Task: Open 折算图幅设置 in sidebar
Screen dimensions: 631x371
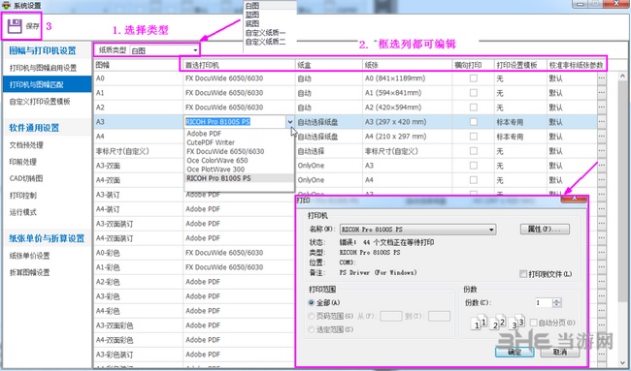Action: tap(29, 272)
